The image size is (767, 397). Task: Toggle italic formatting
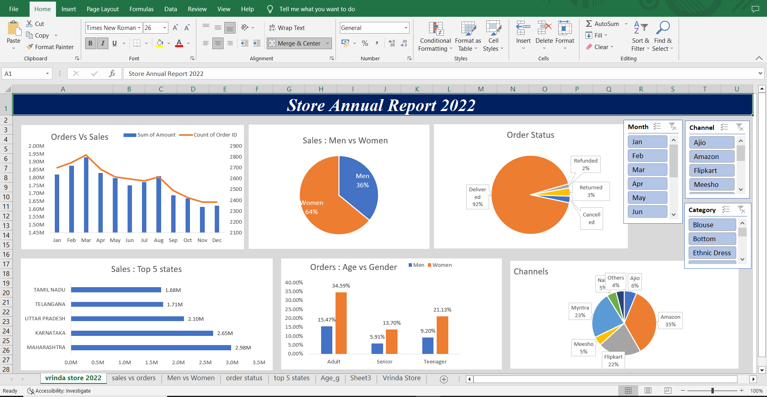(102, 43)
